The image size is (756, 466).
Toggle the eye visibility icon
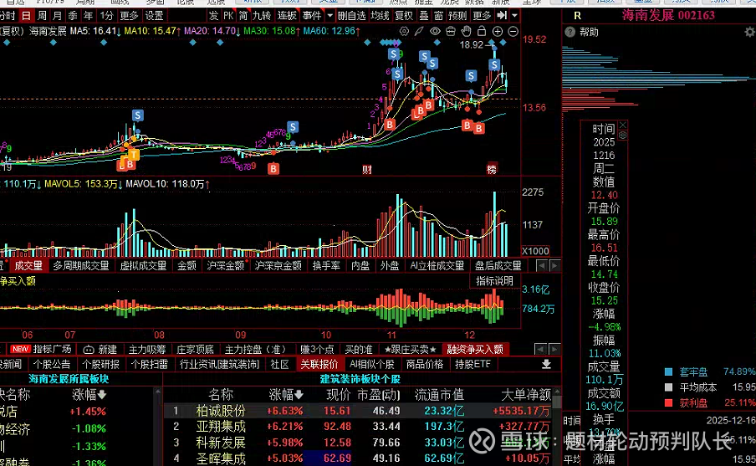point(435,31)
